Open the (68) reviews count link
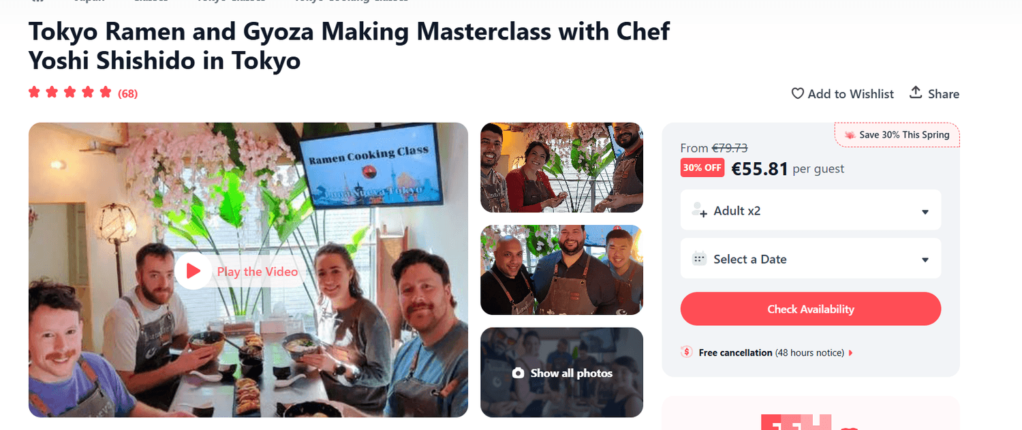The image size is (1022, 430). [127, 94]
